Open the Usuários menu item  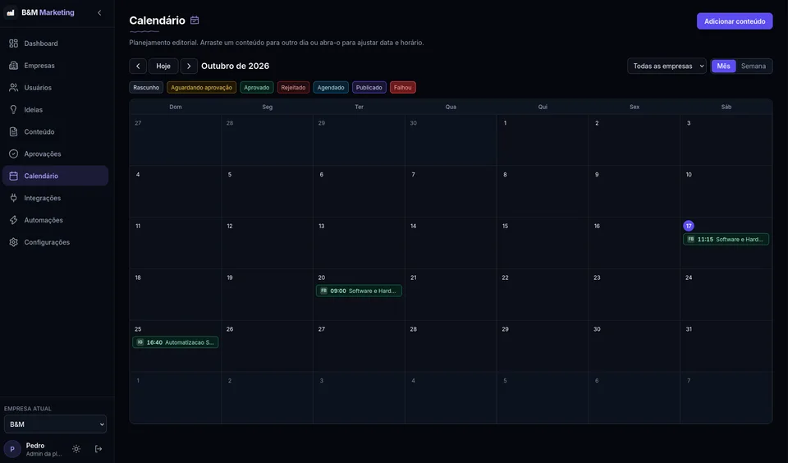click(x=55, y=88)
